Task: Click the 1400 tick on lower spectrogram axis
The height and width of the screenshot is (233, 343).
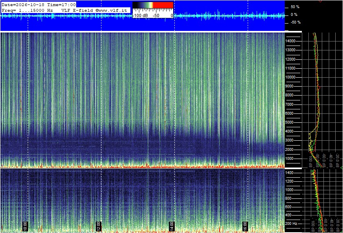Action: coord(289,173)
